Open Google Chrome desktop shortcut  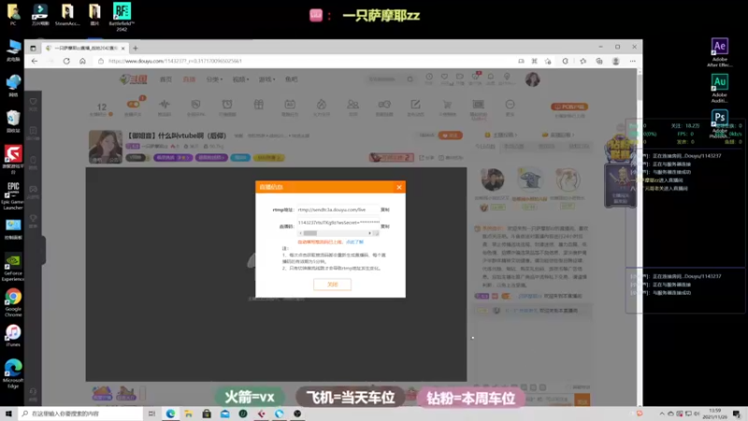coord(13,302)
